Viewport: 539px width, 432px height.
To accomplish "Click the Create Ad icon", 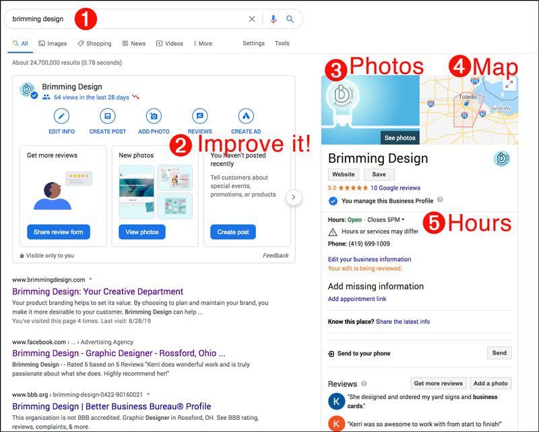I will [x=246, y=116].
